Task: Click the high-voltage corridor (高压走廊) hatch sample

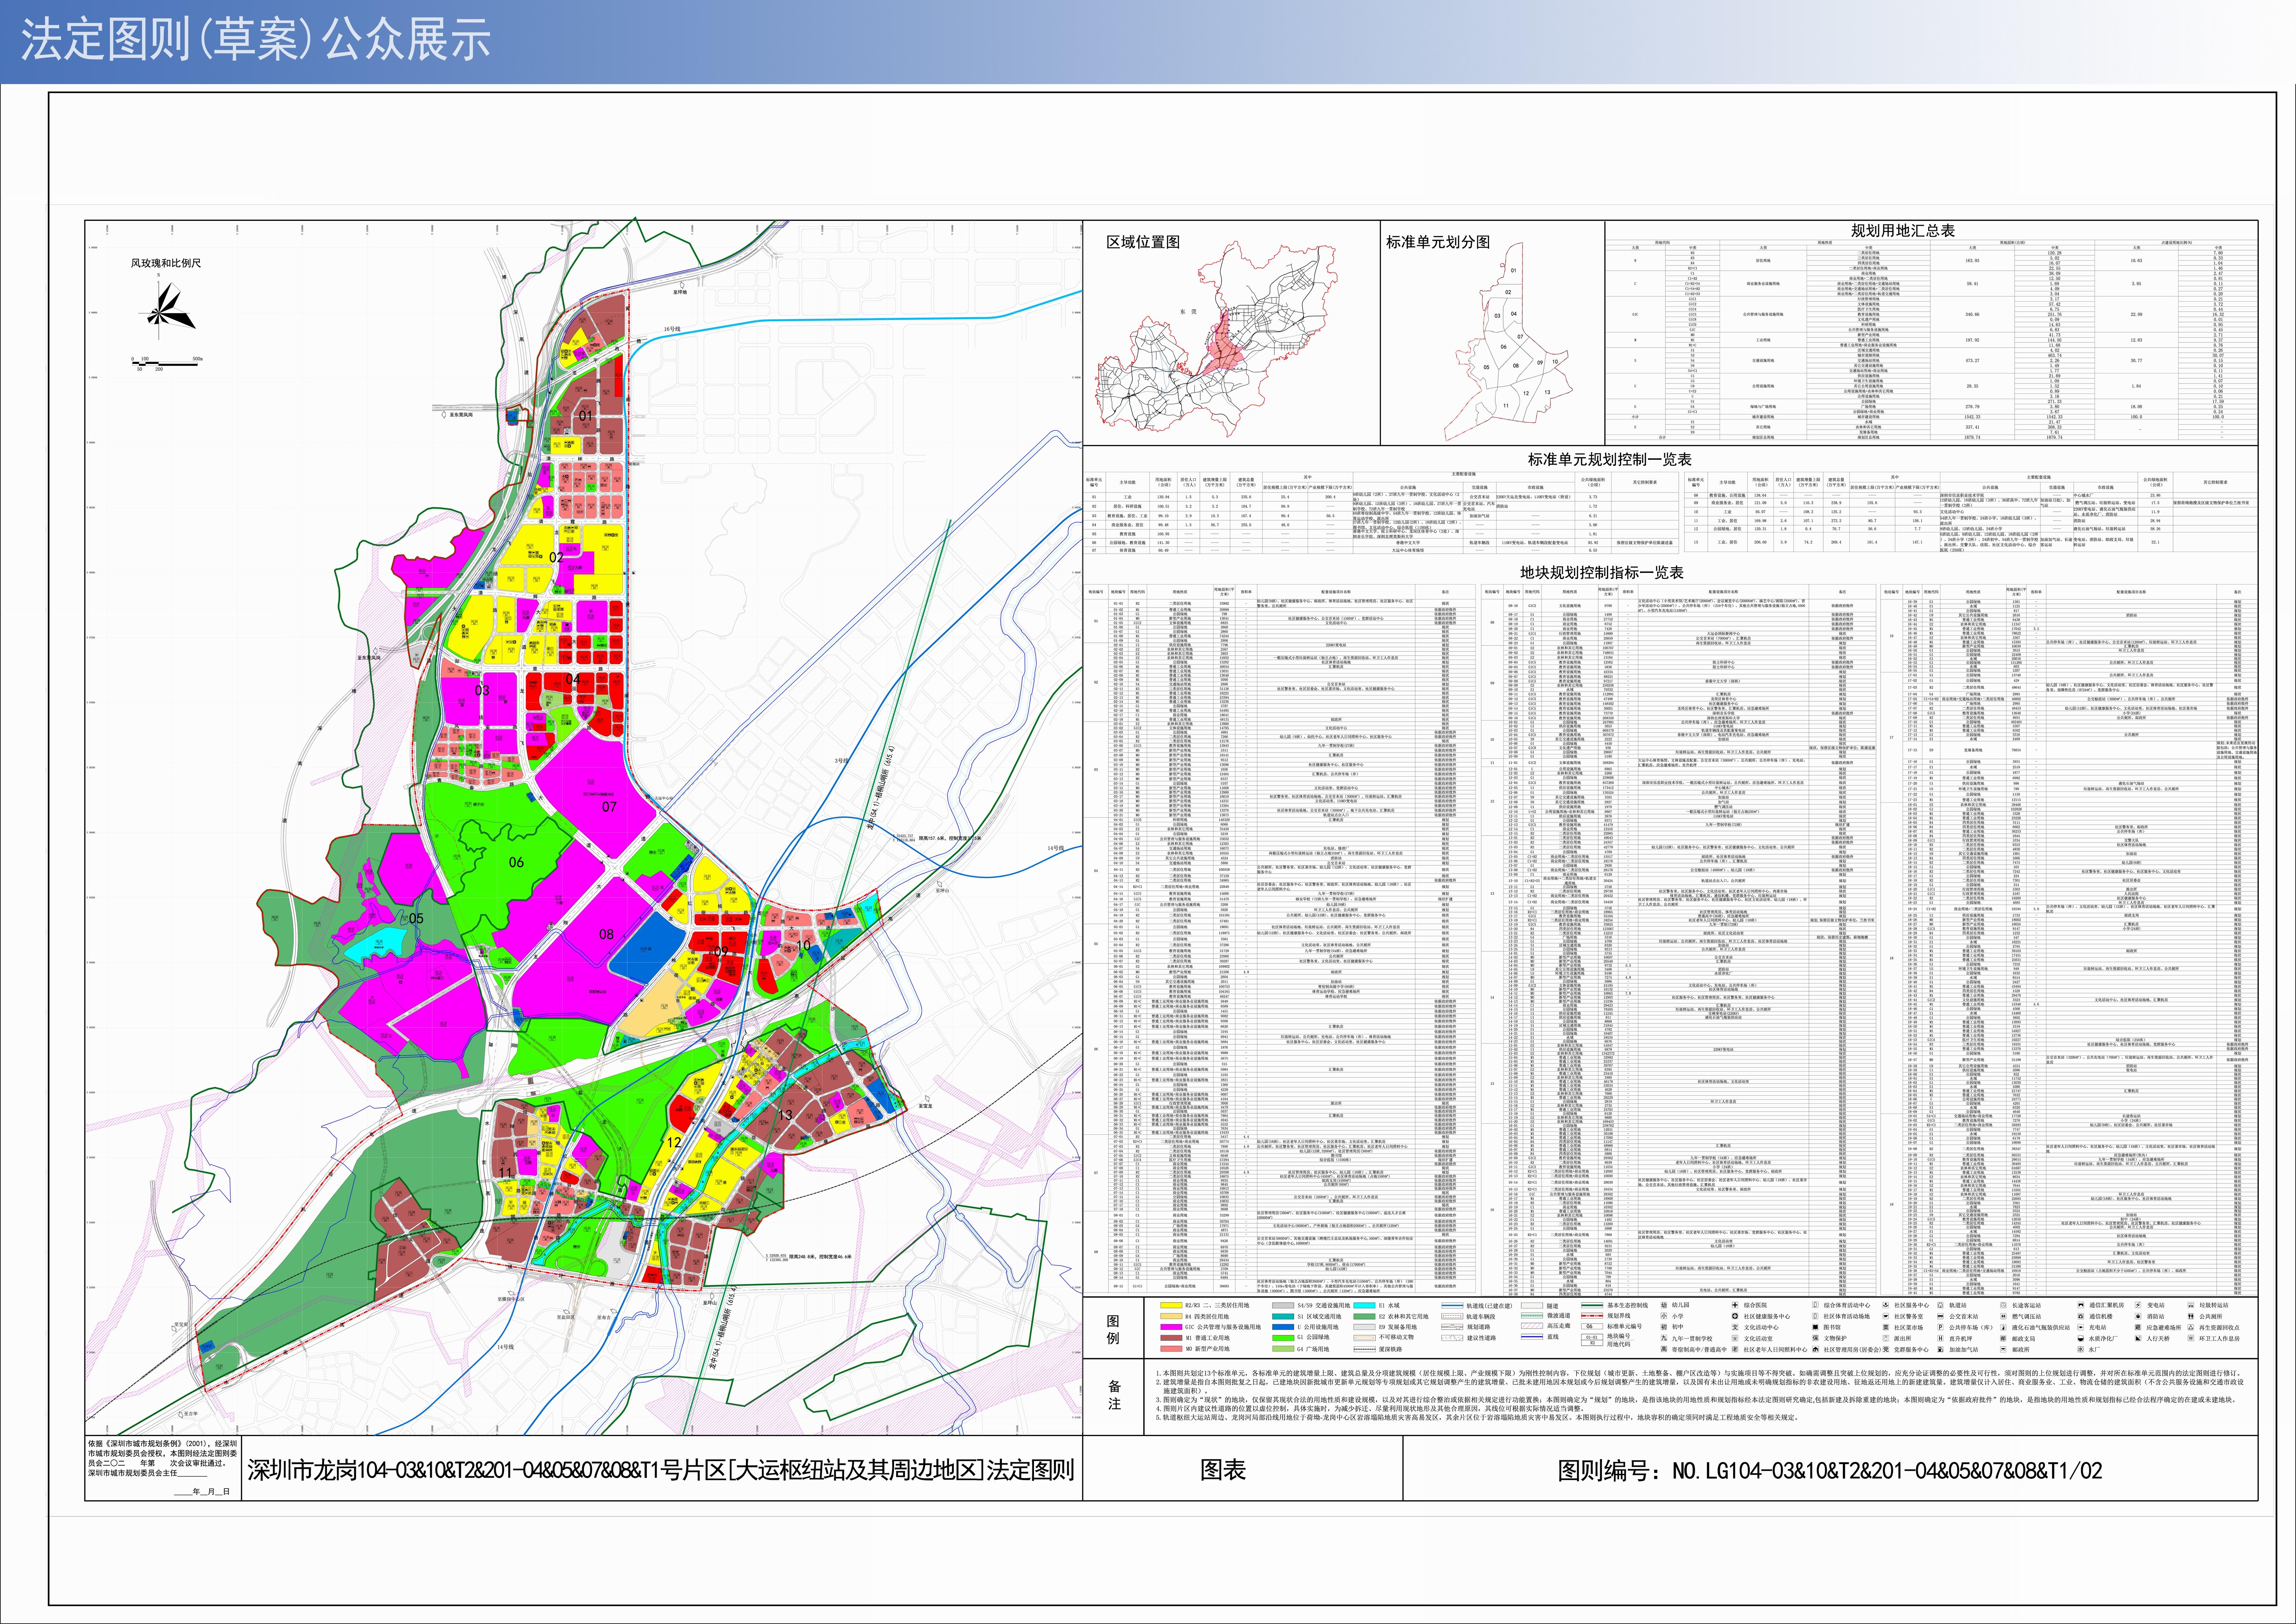Action: [x=1532, y=1326]
